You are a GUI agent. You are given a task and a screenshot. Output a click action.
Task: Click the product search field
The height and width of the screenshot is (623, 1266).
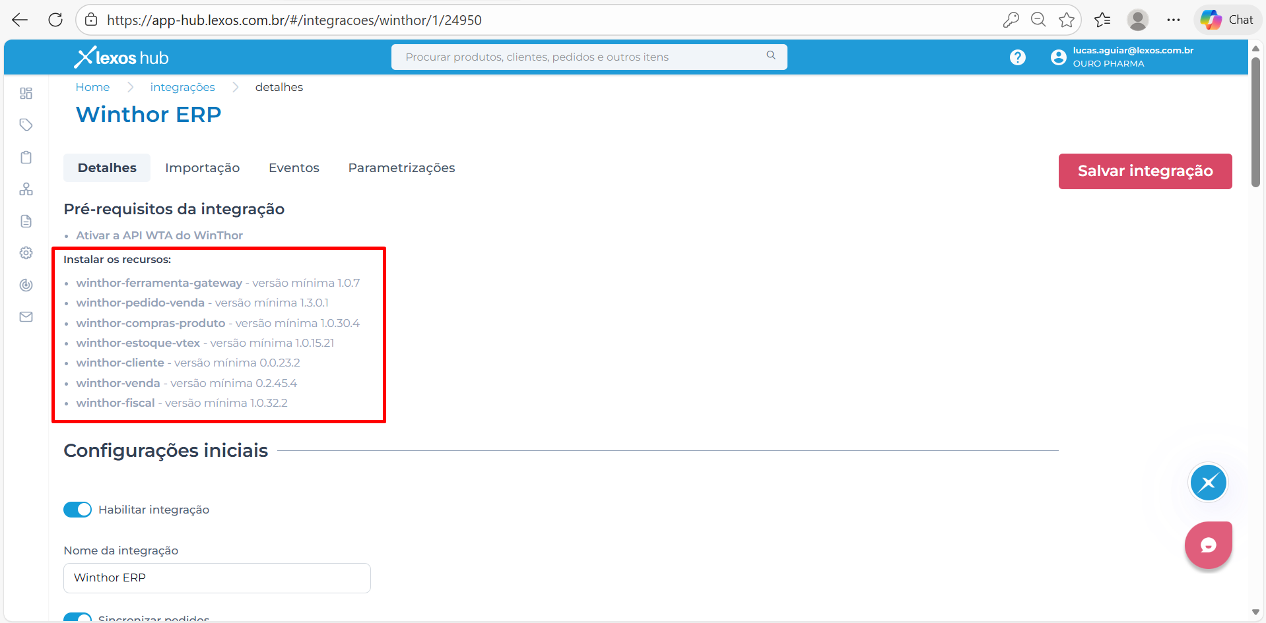(x=589, y=57)
